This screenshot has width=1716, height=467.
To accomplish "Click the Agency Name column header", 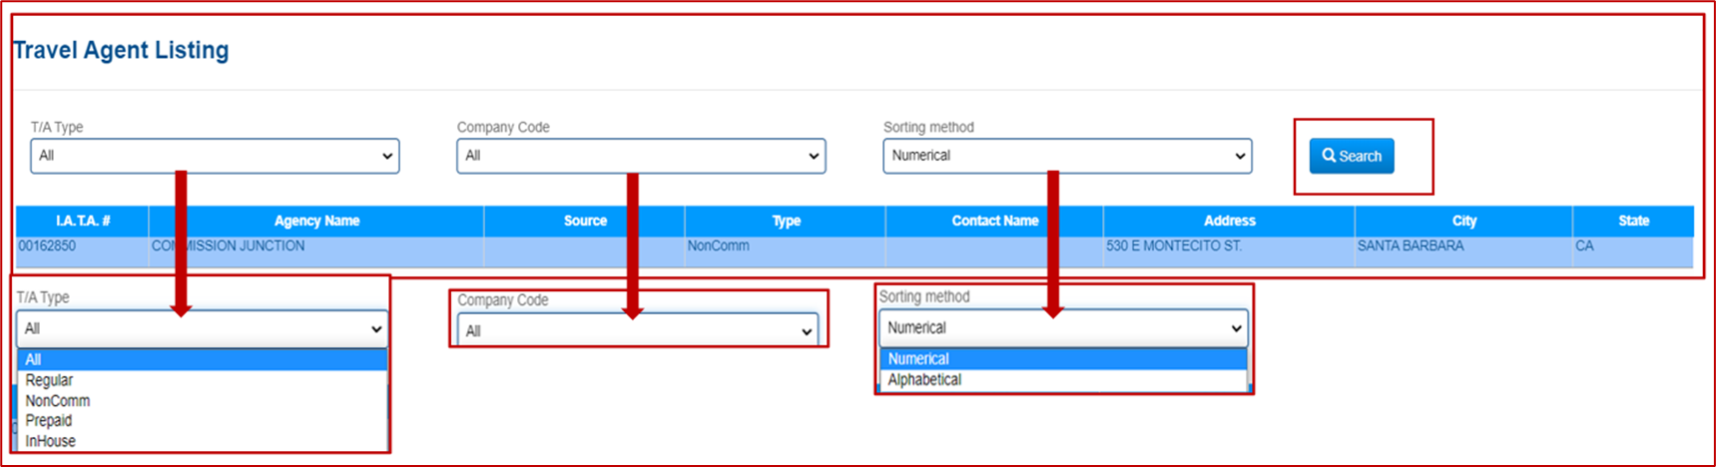I will (316, 221).
